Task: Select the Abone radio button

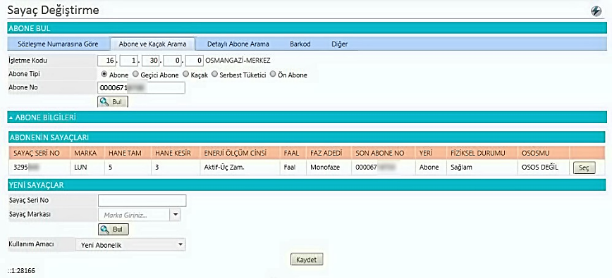Action: point(104,75)
